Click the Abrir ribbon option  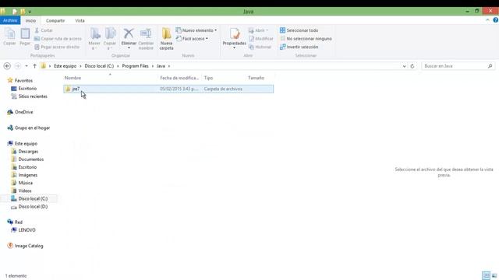[258, 30]
